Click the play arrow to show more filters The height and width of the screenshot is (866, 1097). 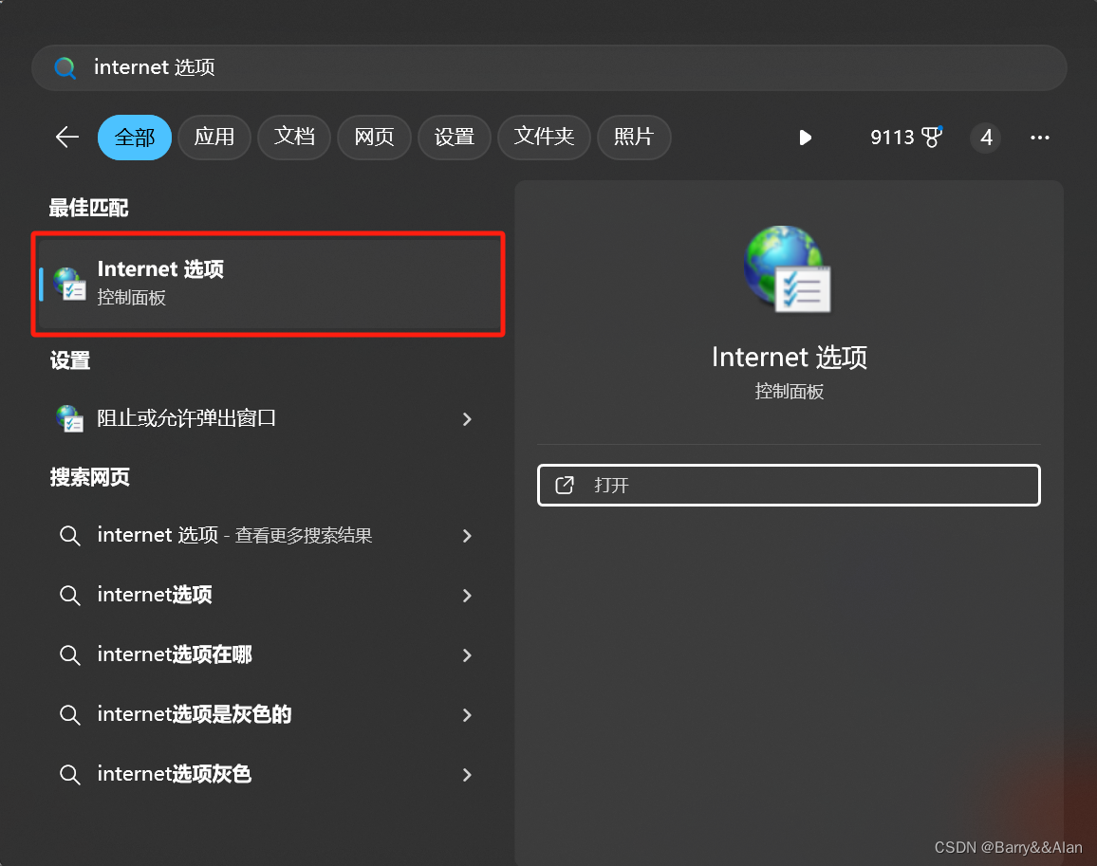806,138
